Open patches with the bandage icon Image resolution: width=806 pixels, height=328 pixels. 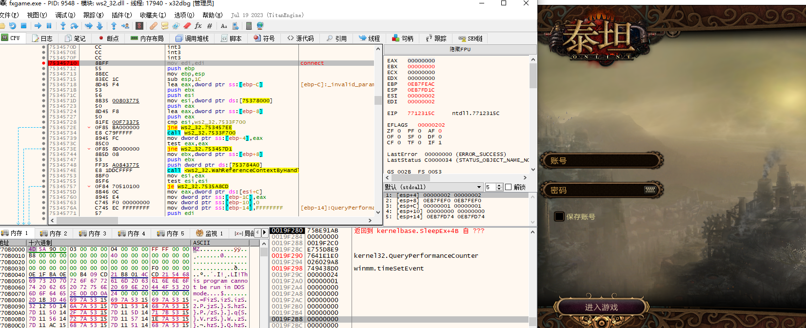pyautogui.click(x=154, y=26)
